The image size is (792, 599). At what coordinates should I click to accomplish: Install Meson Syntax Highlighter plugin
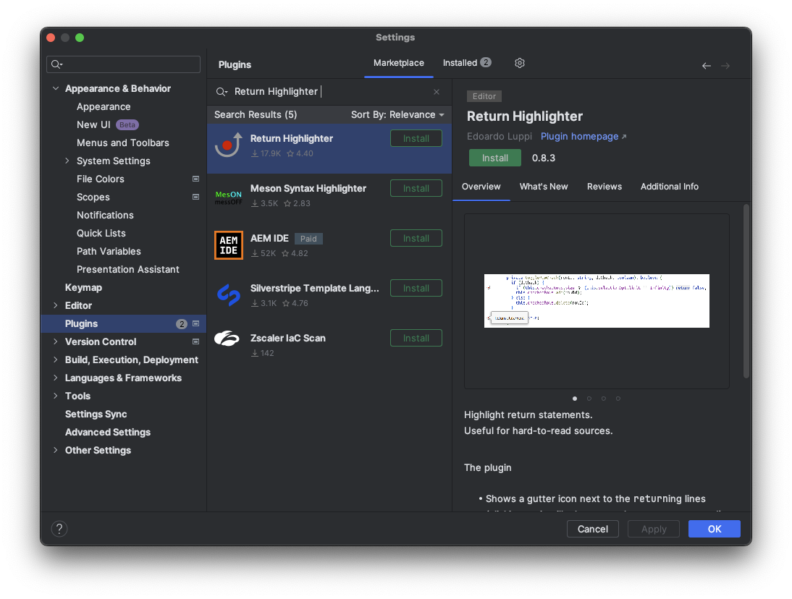416,188
